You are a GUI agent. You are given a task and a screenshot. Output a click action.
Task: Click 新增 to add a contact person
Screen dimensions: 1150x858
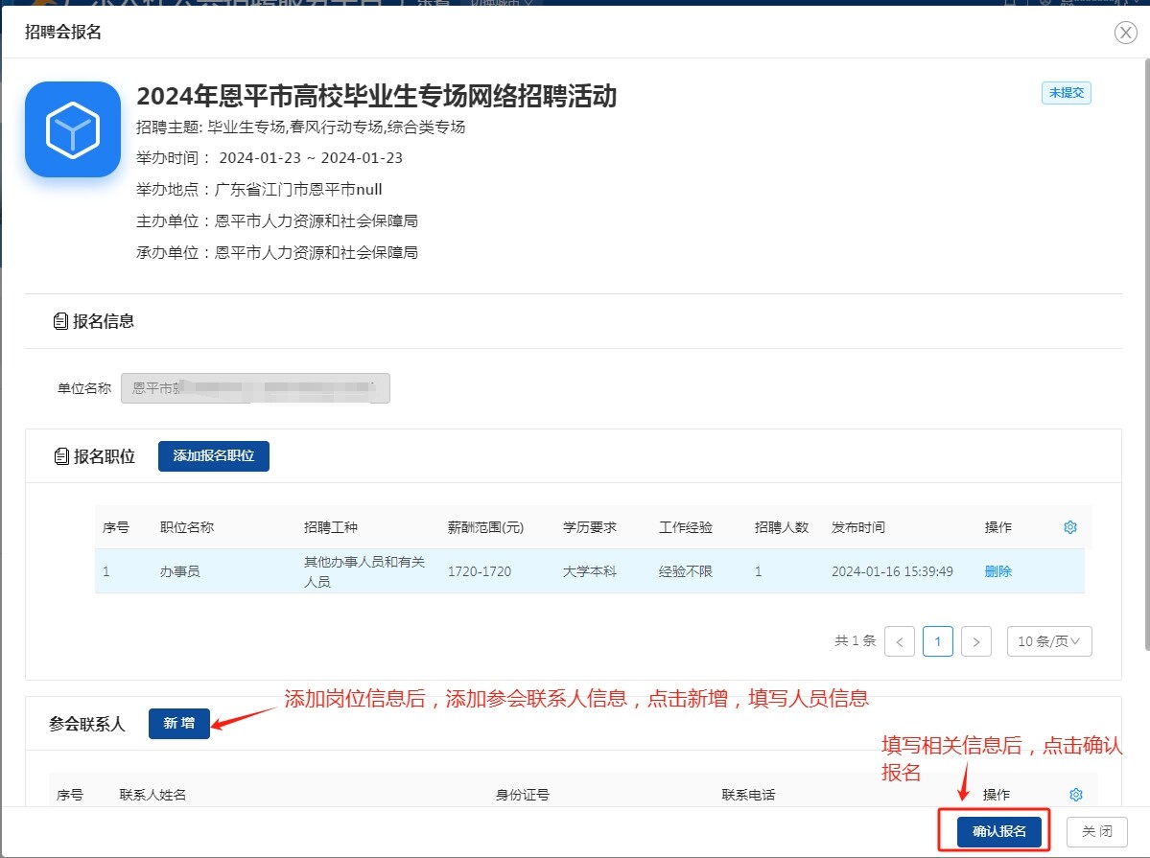tap(178, 724)
